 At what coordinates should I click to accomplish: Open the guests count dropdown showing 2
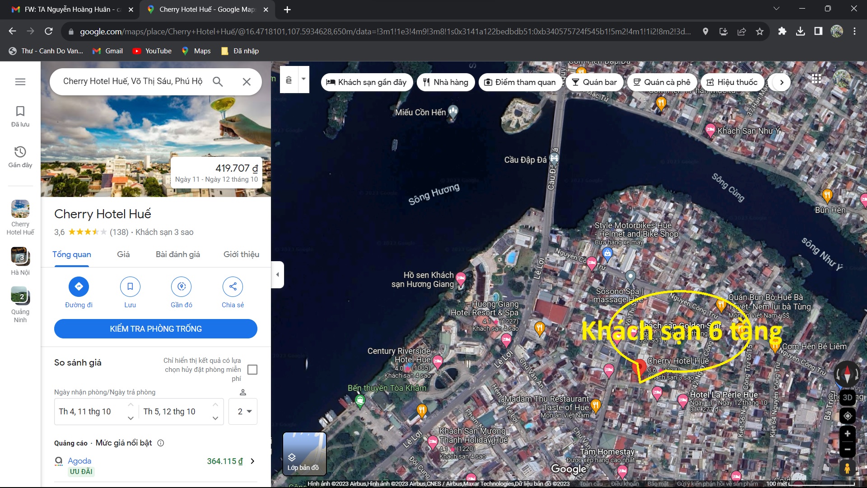point(243,411)
